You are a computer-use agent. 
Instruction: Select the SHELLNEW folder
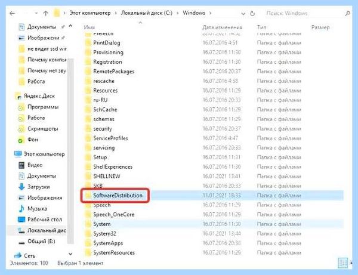tap(107, 177)
